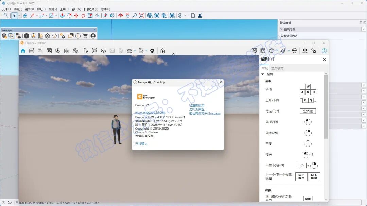Screen dimensions: 367x206
Task: Click the 检查新版本 link
Action: (x=197, y=105)
